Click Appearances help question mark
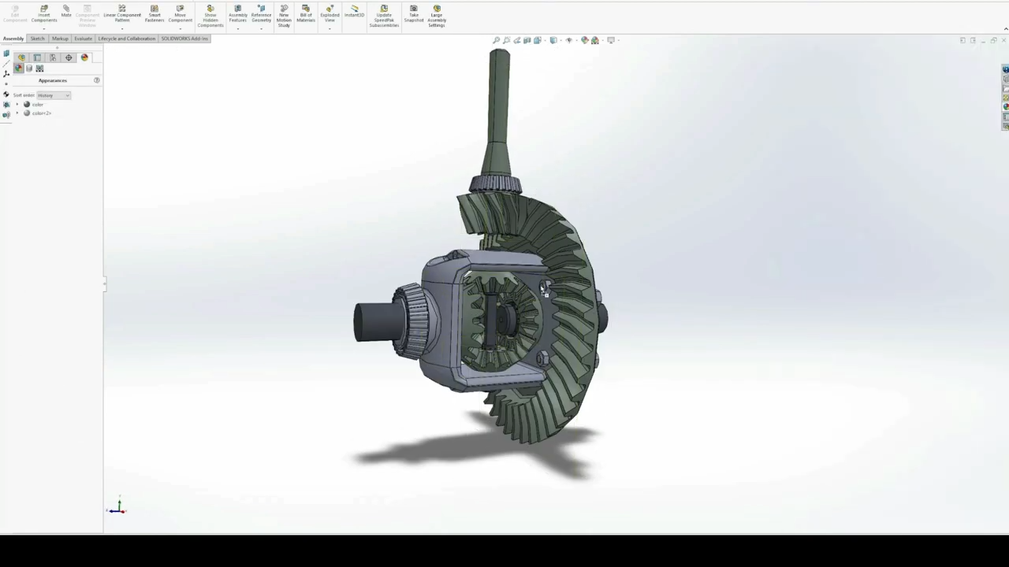Viewport: 1009px width, 567px height. click(97, 80)
